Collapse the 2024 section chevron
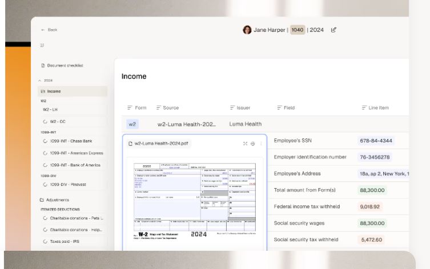430x269 pixels. 40,80
